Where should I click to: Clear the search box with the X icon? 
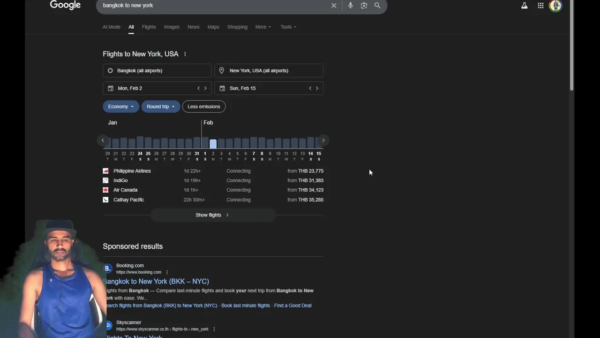pos(334,6)
